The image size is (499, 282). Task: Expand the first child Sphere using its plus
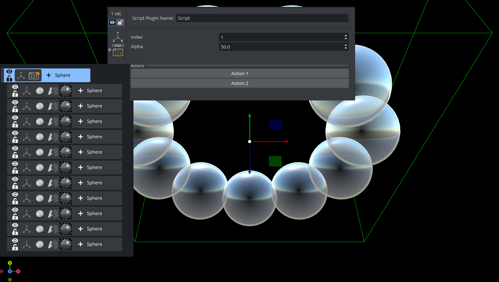[x=81, y=91]
